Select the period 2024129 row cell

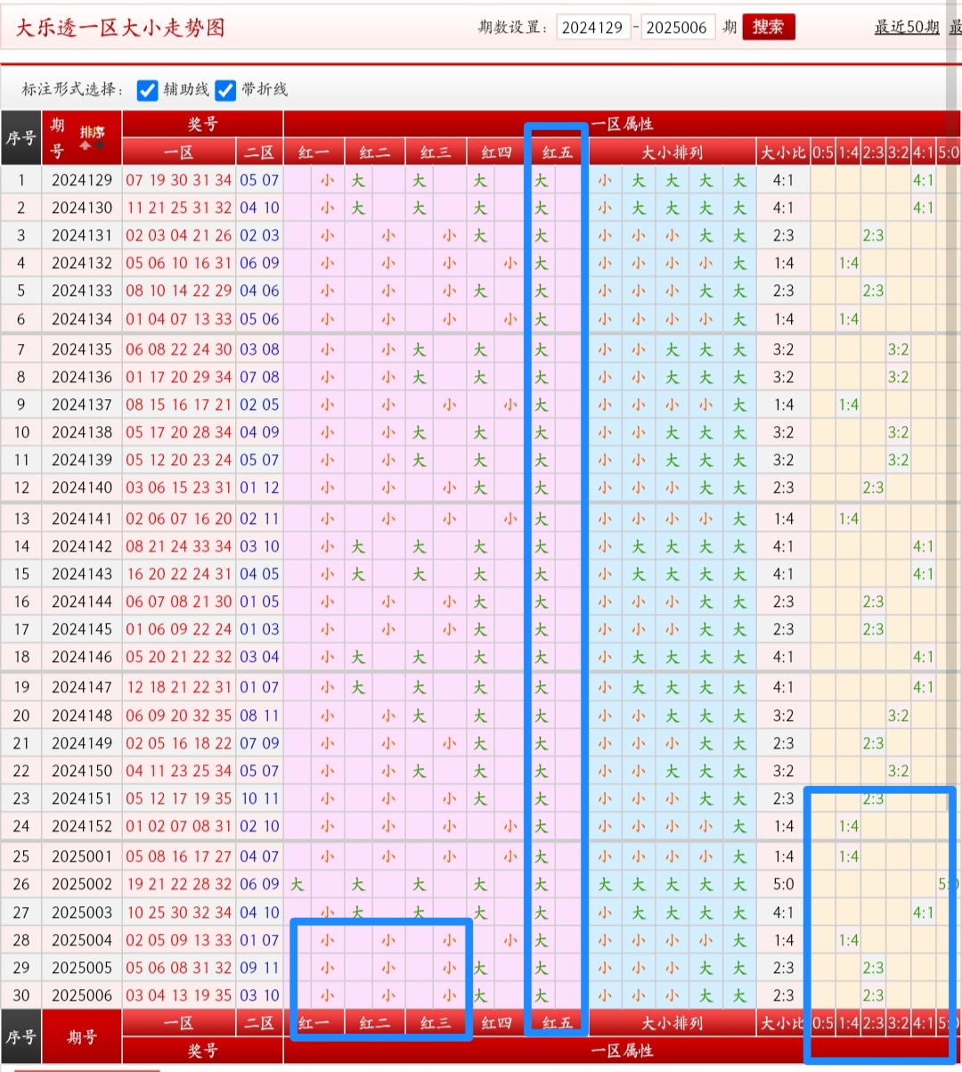82,180
